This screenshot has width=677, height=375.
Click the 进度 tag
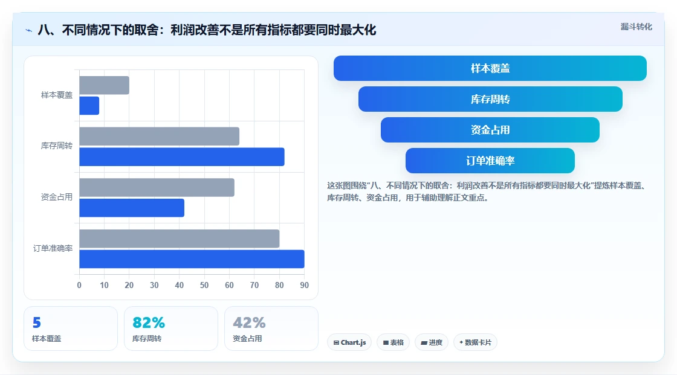tap(432, 342)
